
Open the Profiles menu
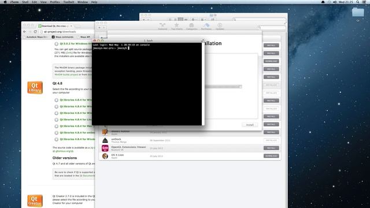pos(55,2)
